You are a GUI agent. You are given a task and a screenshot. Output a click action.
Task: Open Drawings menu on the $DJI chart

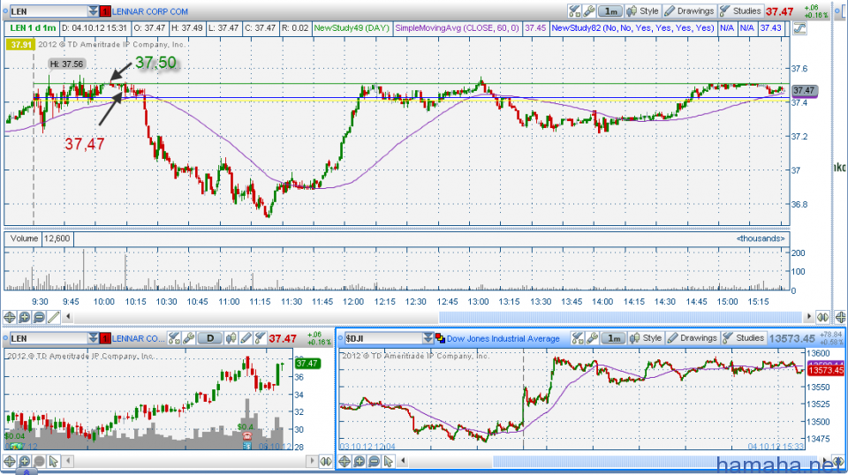click(692, 338)
